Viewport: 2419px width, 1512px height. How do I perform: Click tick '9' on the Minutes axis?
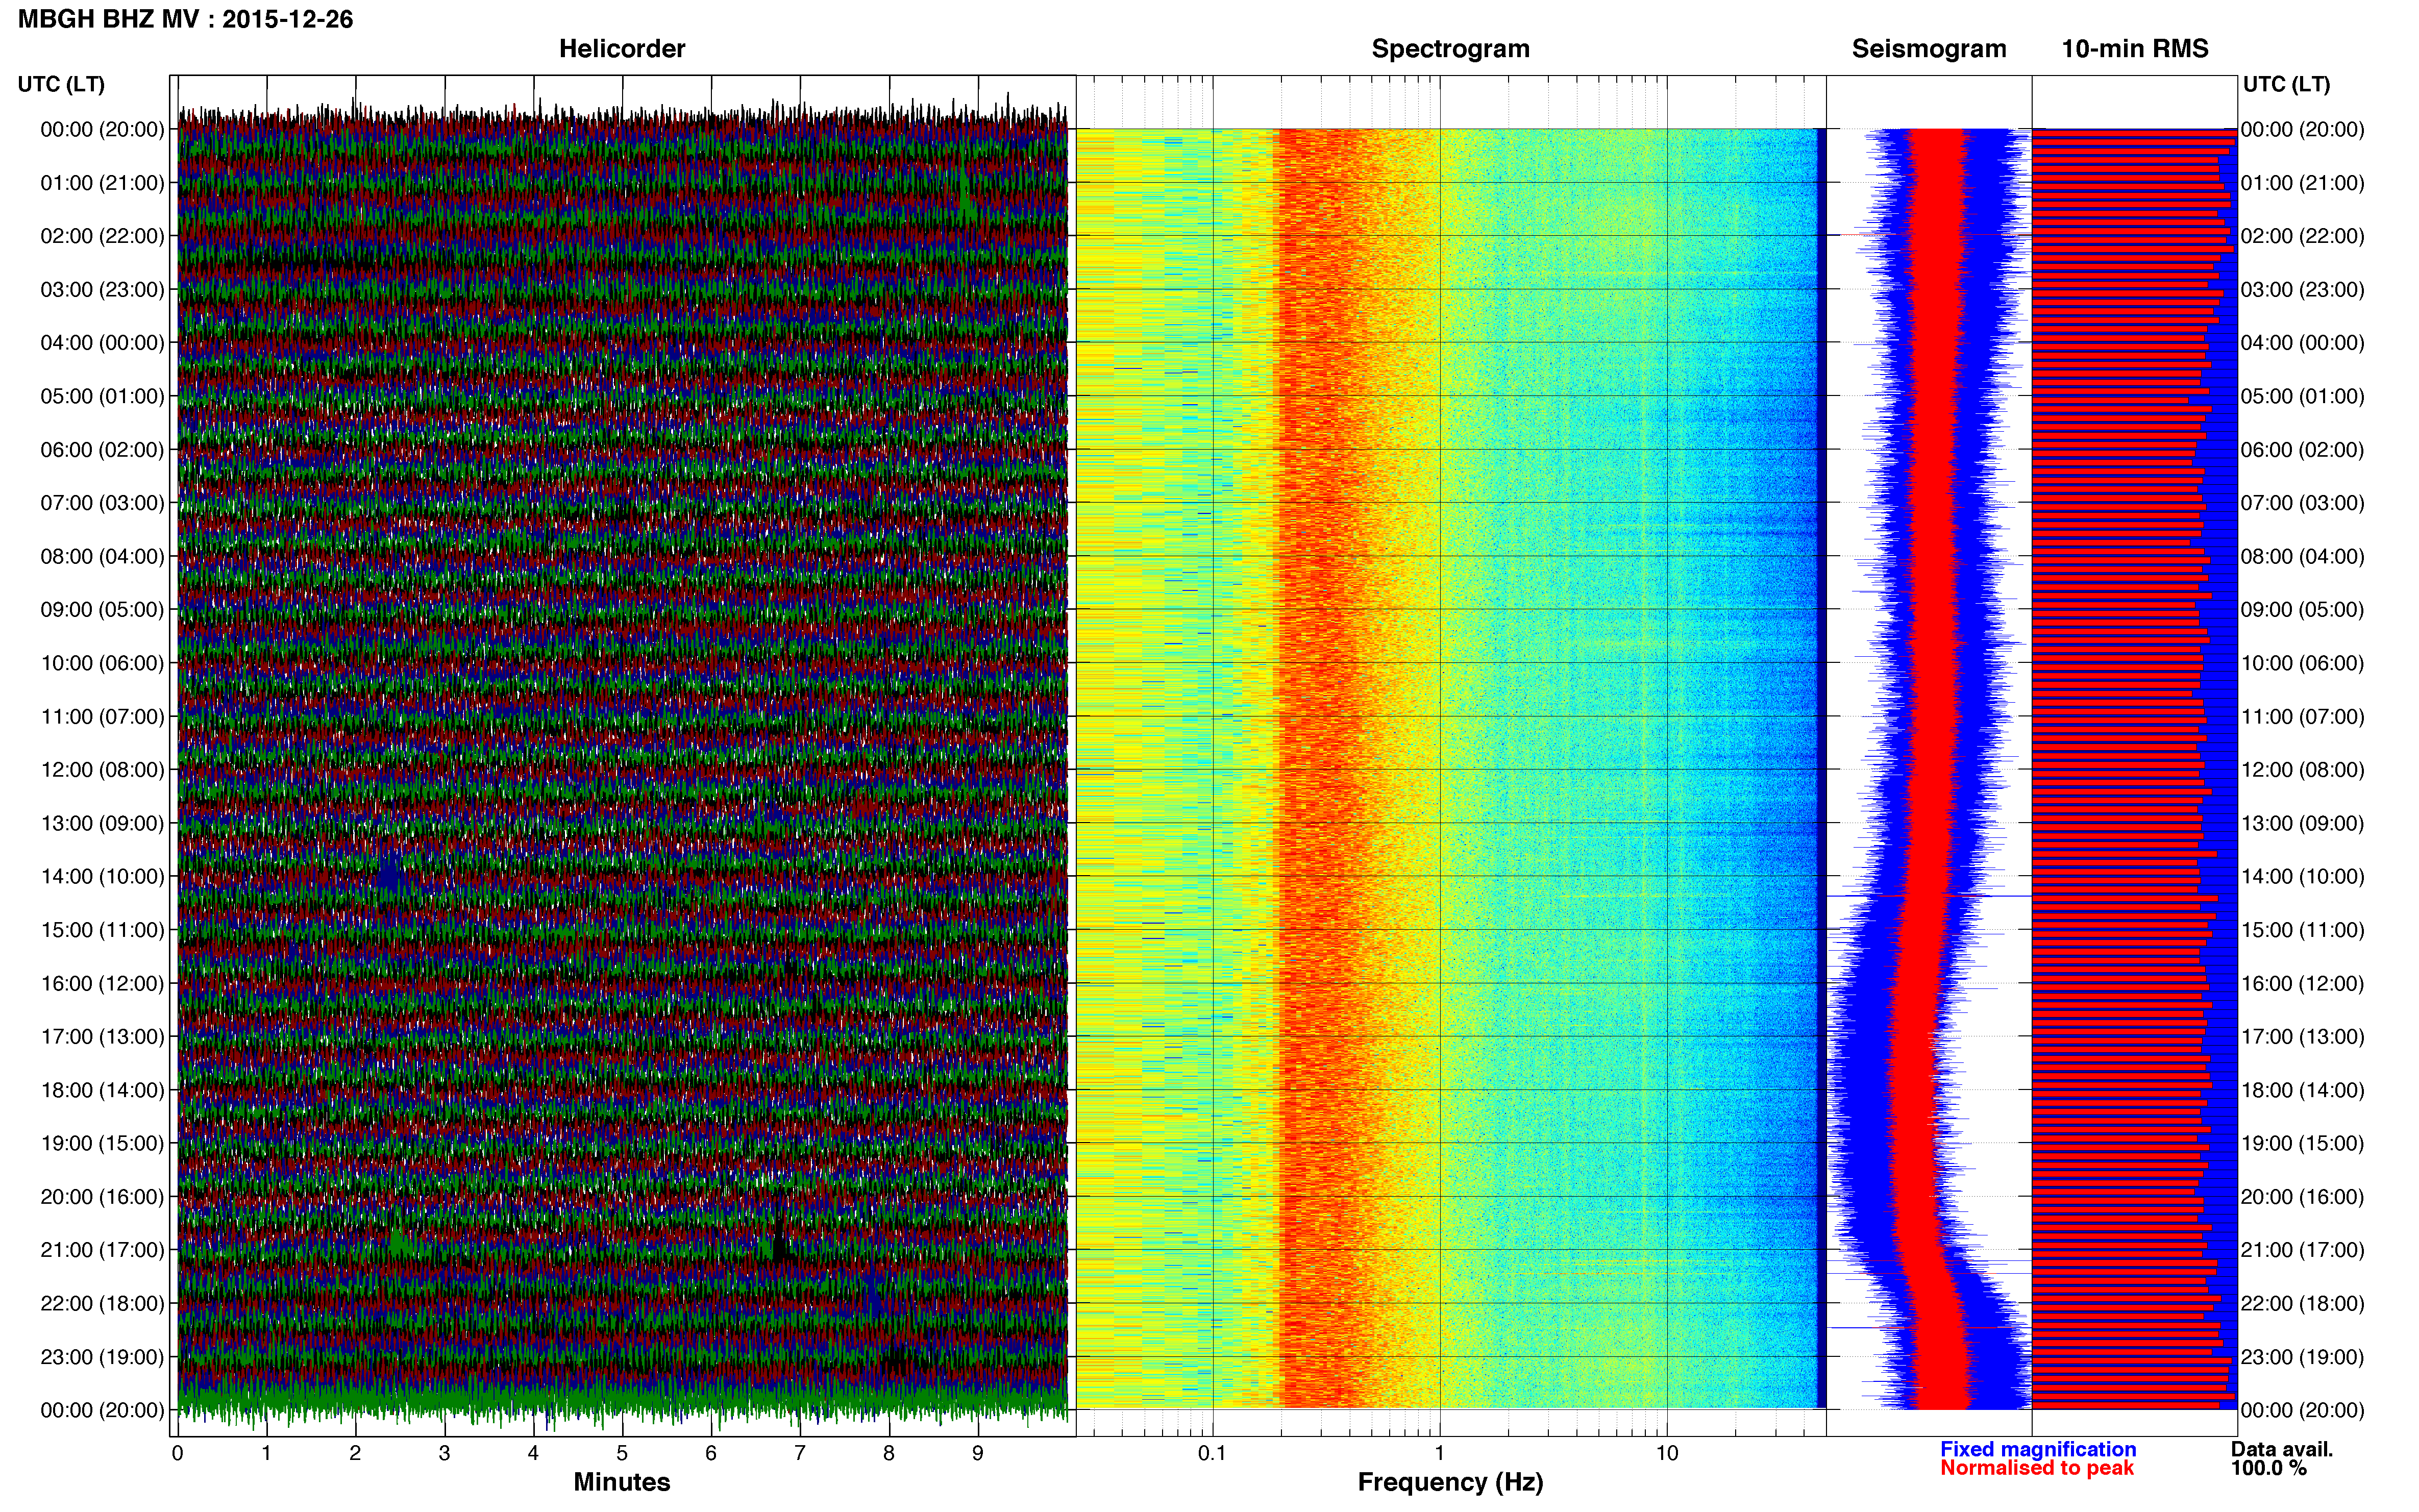978,1454
